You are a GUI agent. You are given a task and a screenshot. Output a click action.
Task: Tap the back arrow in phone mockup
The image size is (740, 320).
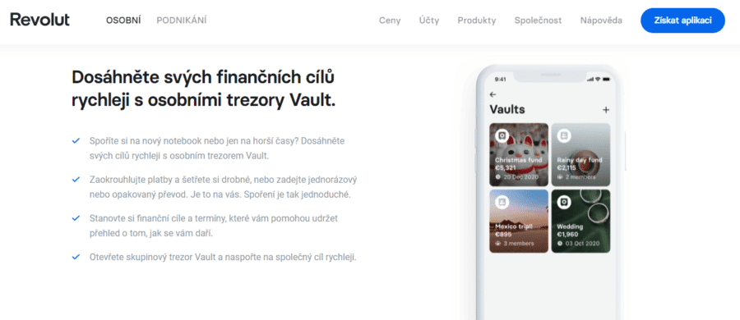tap(493, 94)
